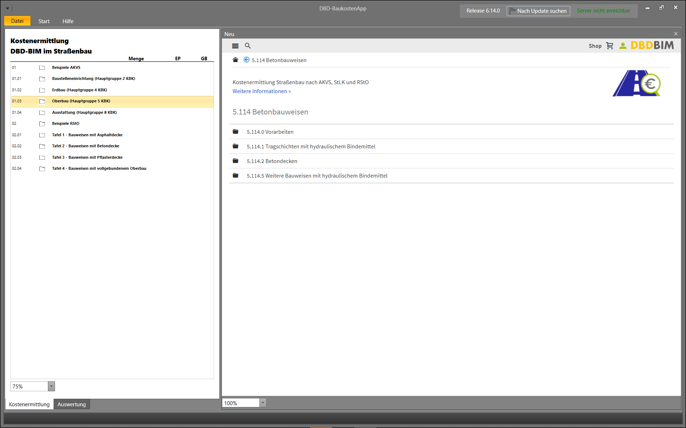Image resolution: width=686 pixels, height=428 pixels.
Task: Click Release 6.14.0 label
Action: click(483, 11)
